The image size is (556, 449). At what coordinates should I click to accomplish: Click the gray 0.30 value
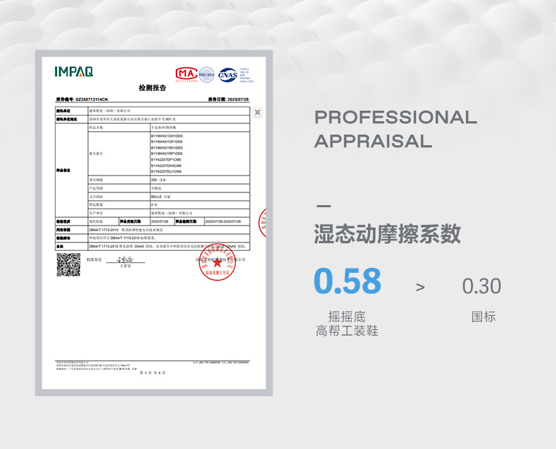[481, 286]
